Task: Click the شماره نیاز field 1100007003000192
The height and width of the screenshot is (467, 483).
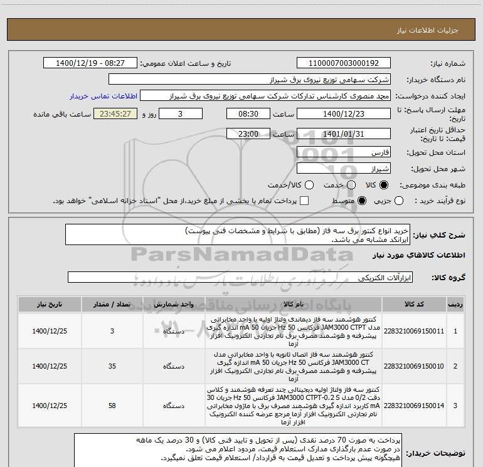Action: tap(344, 63)
